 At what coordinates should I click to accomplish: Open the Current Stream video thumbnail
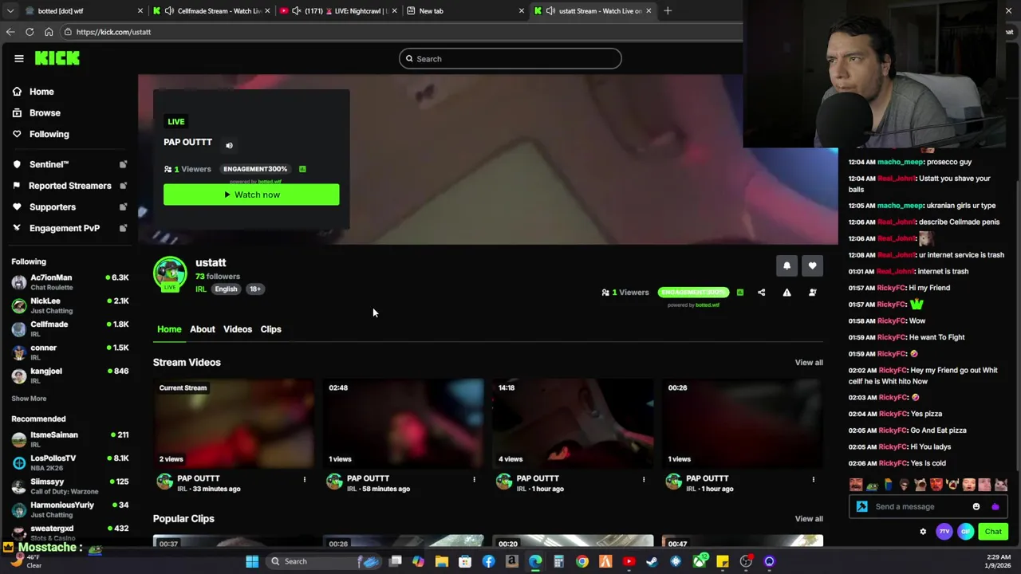click(x=234, y=424)
